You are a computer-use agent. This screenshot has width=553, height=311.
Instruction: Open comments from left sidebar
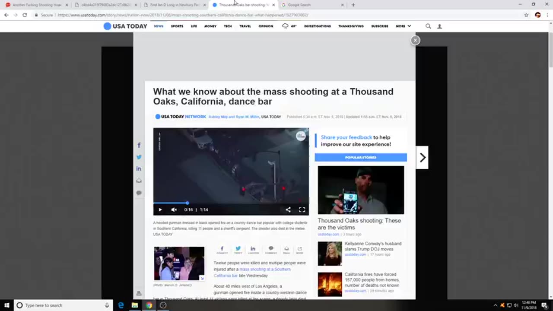point(139,193)
